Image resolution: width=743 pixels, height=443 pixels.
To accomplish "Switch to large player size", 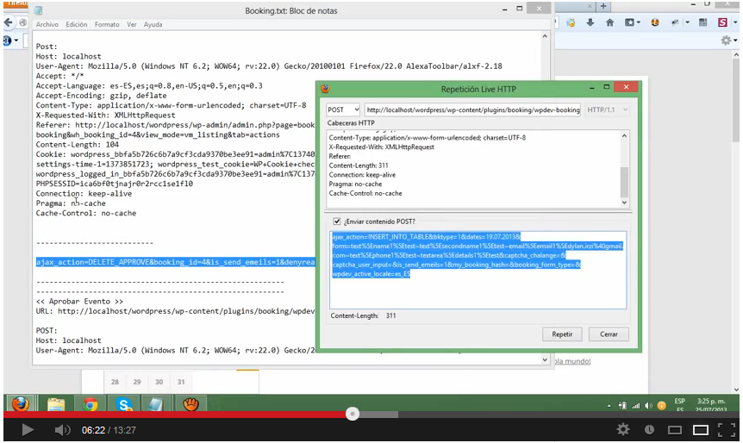I will pos(701,430).
